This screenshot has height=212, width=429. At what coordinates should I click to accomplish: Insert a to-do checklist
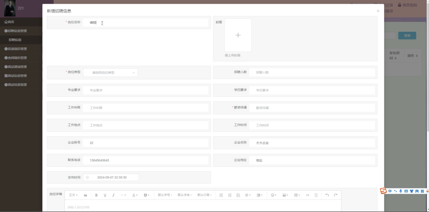(238, 195)
